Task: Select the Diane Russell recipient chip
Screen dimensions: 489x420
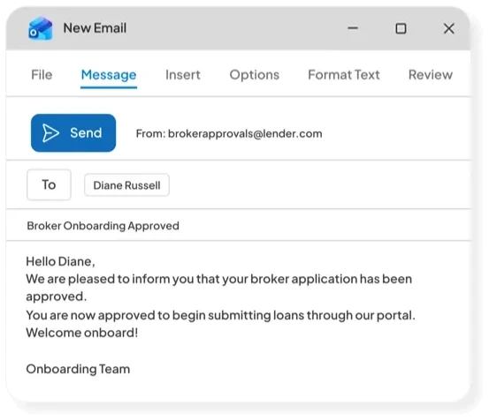Action: (126, 185)
